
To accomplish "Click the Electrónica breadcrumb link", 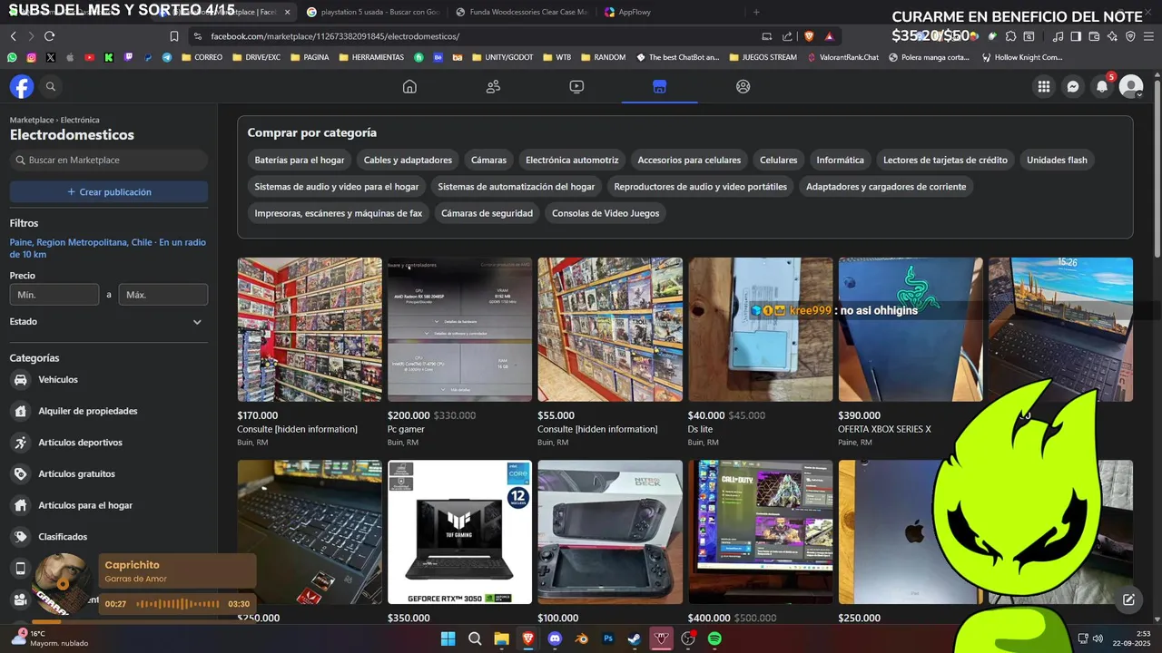I will click(x=80, y=120).
